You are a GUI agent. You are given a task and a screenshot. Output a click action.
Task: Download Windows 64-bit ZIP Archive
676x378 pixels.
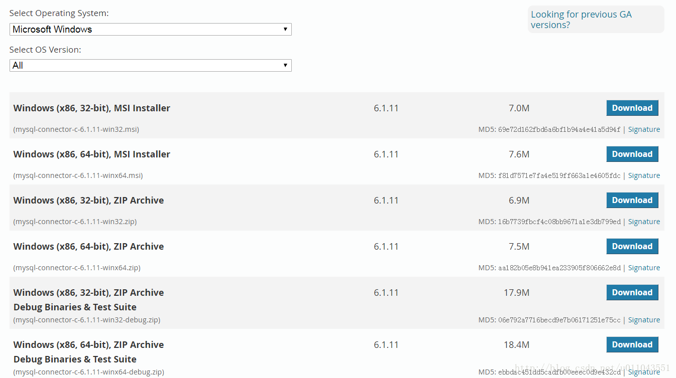click(632, 246)
